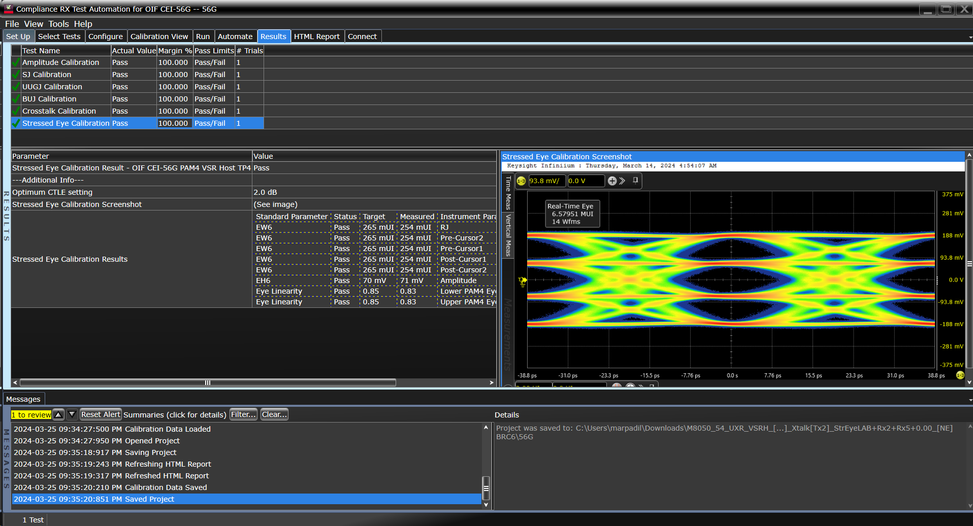This screenshot has width=973, height=526.
Task: Click the up arrow beside the review counter
Action: pos(58,414)
